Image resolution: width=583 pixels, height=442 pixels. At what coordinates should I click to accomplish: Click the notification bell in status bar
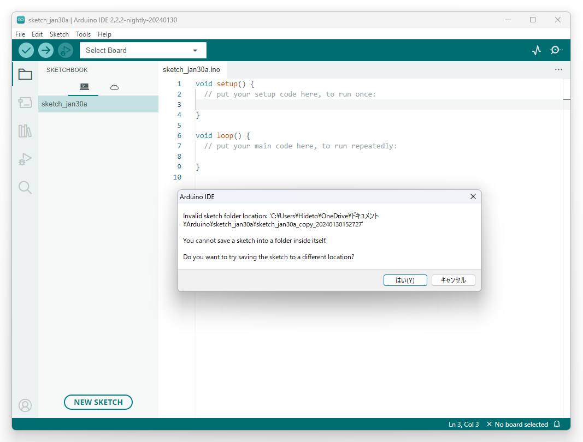[x=557, y=424]
